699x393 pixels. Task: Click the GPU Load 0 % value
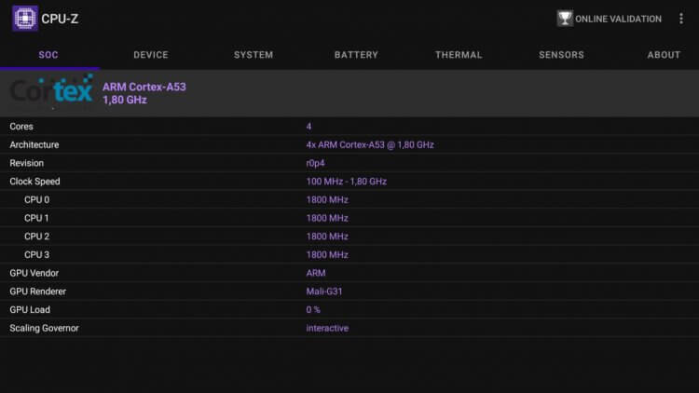[x=313, y=309]
